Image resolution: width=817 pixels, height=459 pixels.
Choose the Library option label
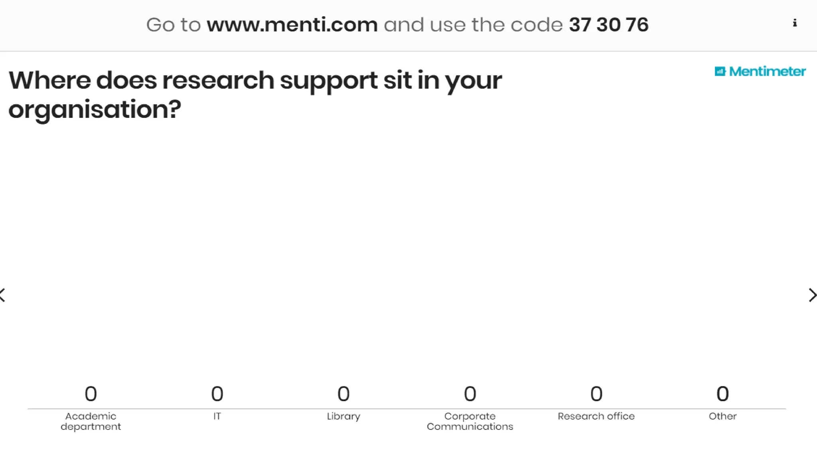pyautogui.click(x=343, y=416)
